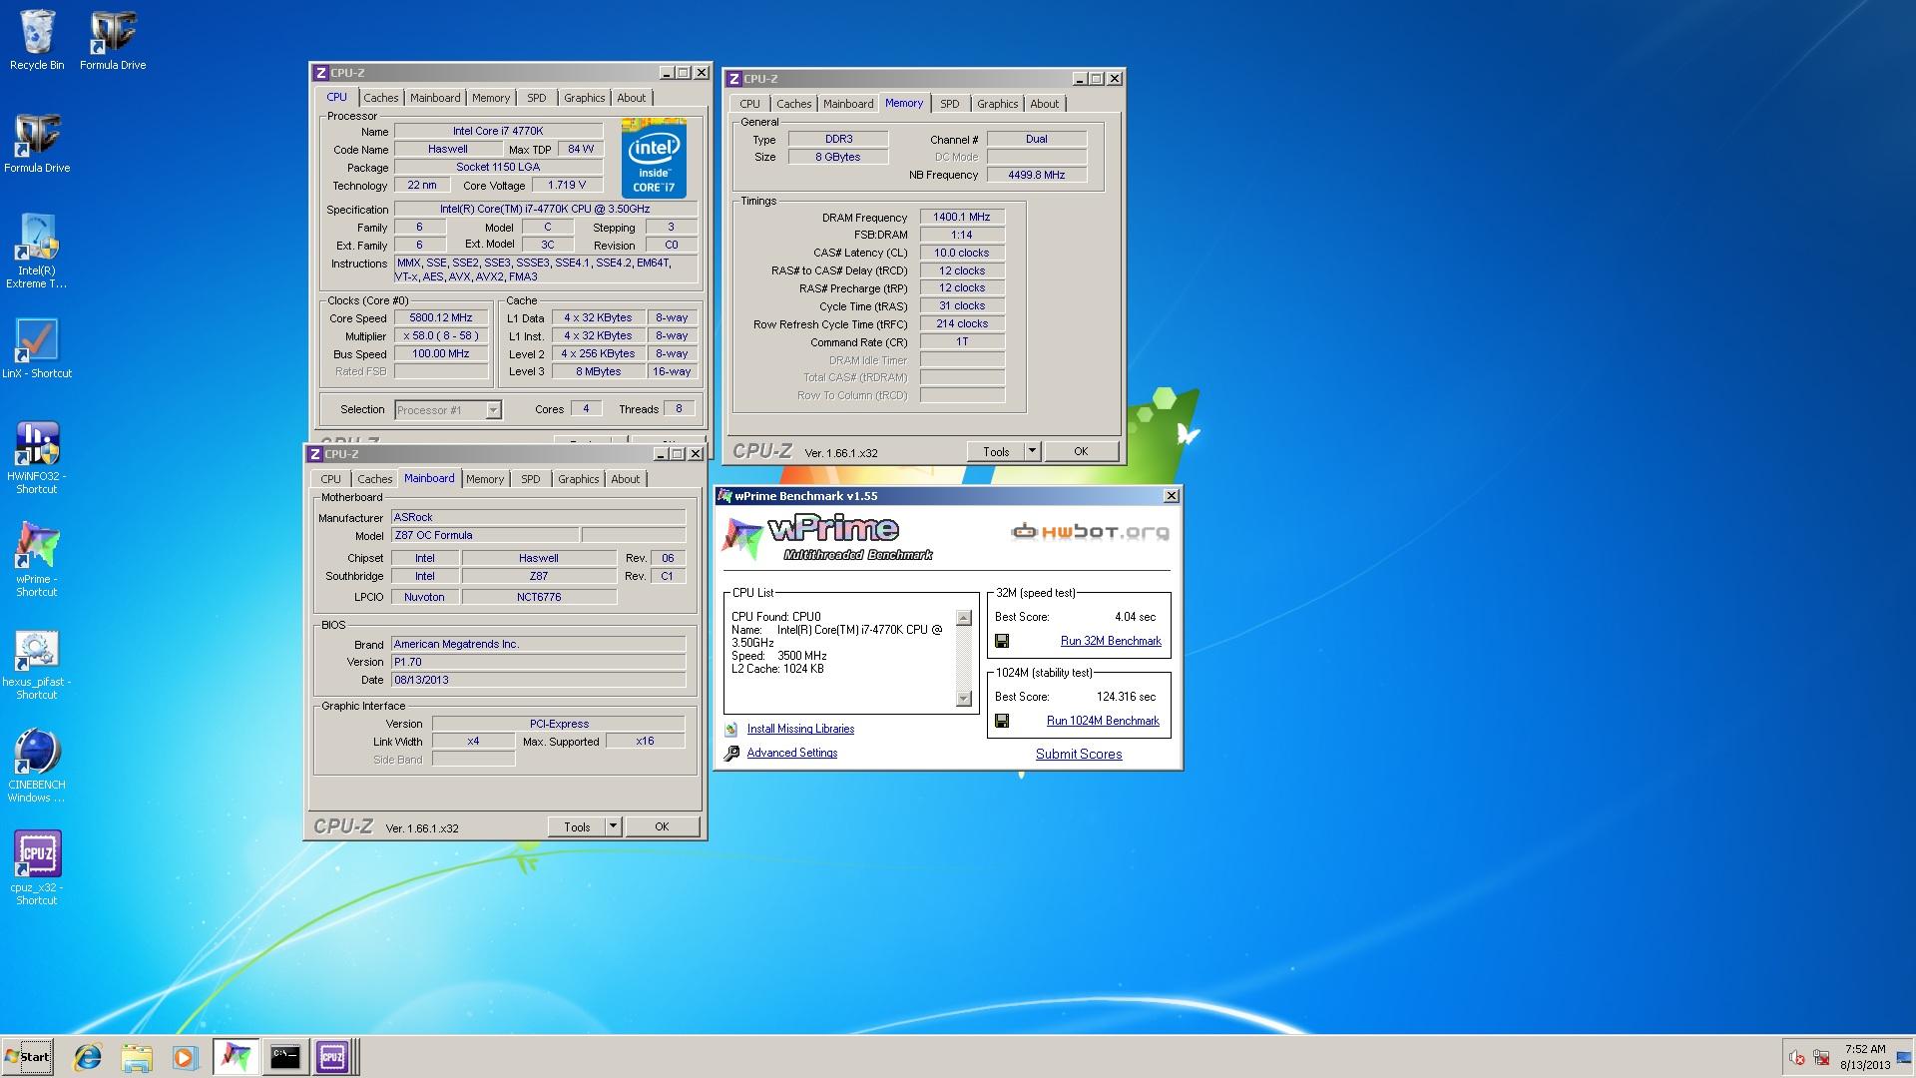This screenshot has width=1916, height=1078.
Task: Click Tools button in Mainboard window
Action: 577,826
